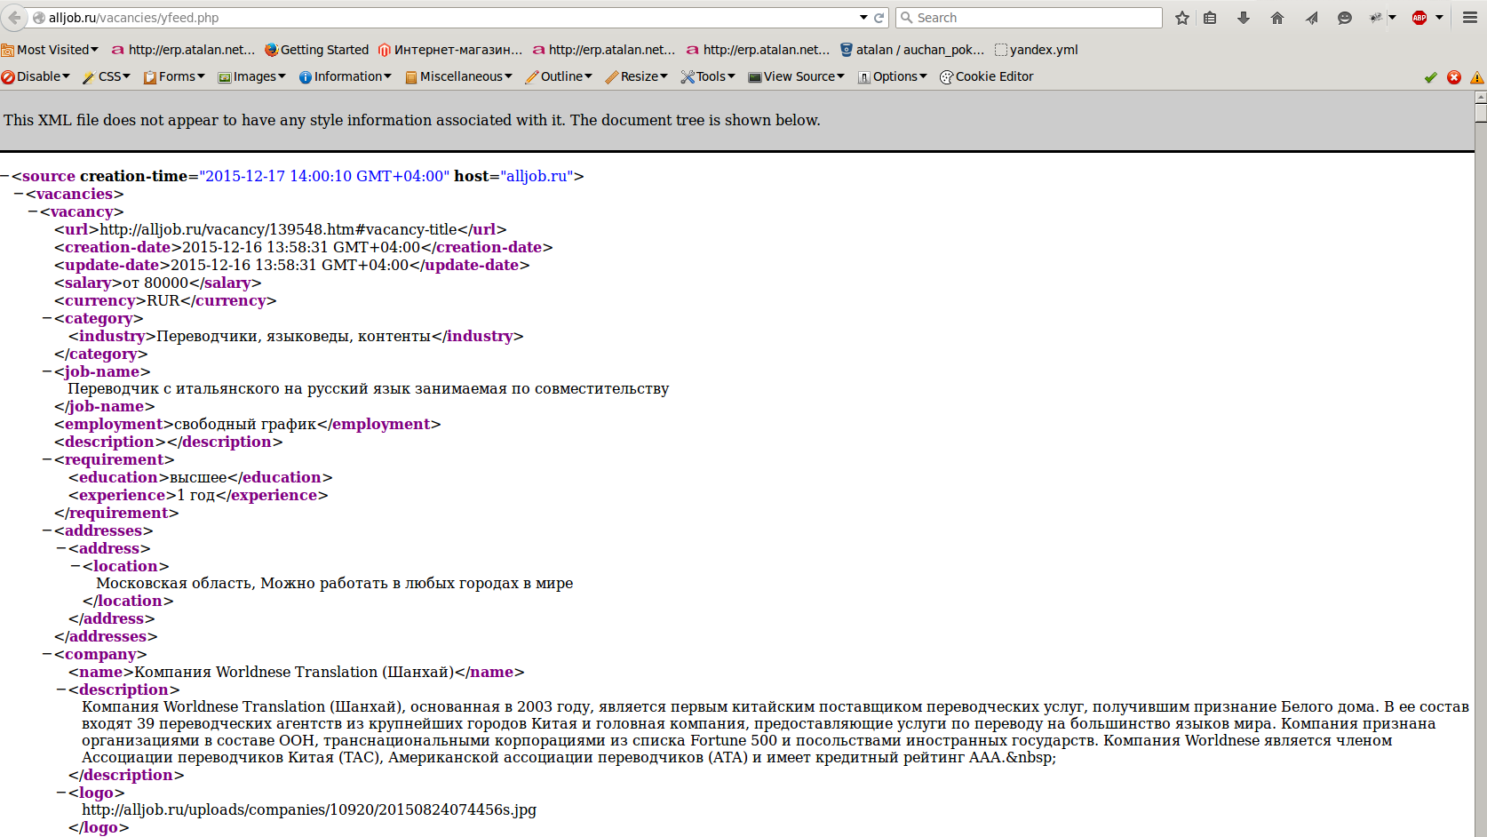The height and width of the screenshot is (837, 1487).
Task: Go back with the back arrow button
Action: (14, 18)
